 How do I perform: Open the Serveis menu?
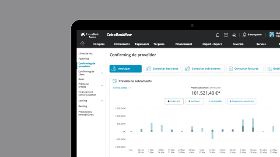[261, 44]
